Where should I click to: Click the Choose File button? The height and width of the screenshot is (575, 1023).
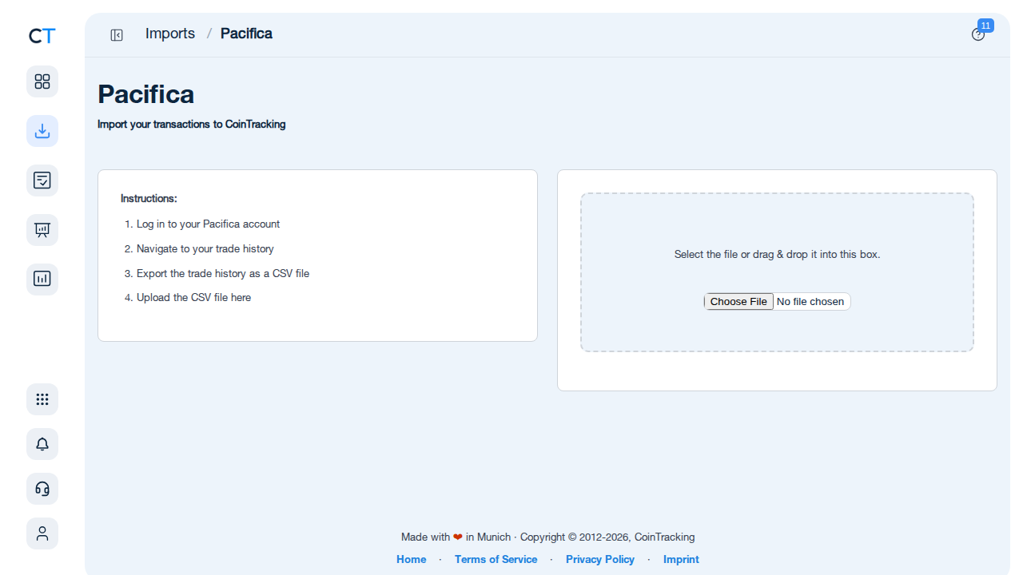point(738,302)
